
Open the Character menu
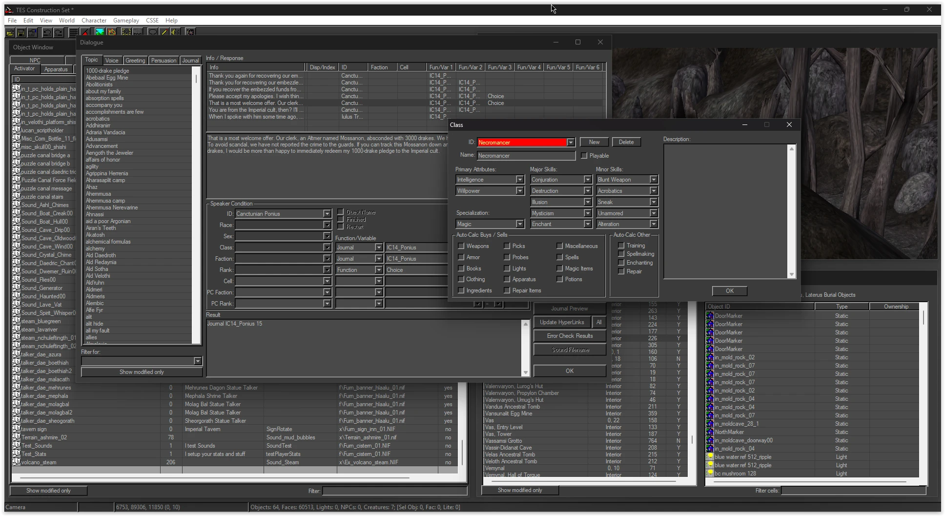tap(94, 21)
